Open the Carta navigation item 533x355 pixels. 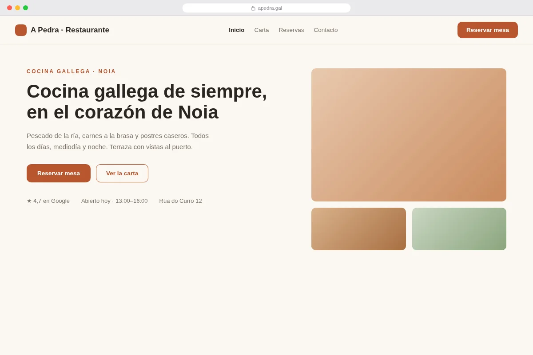coord(262,30)
